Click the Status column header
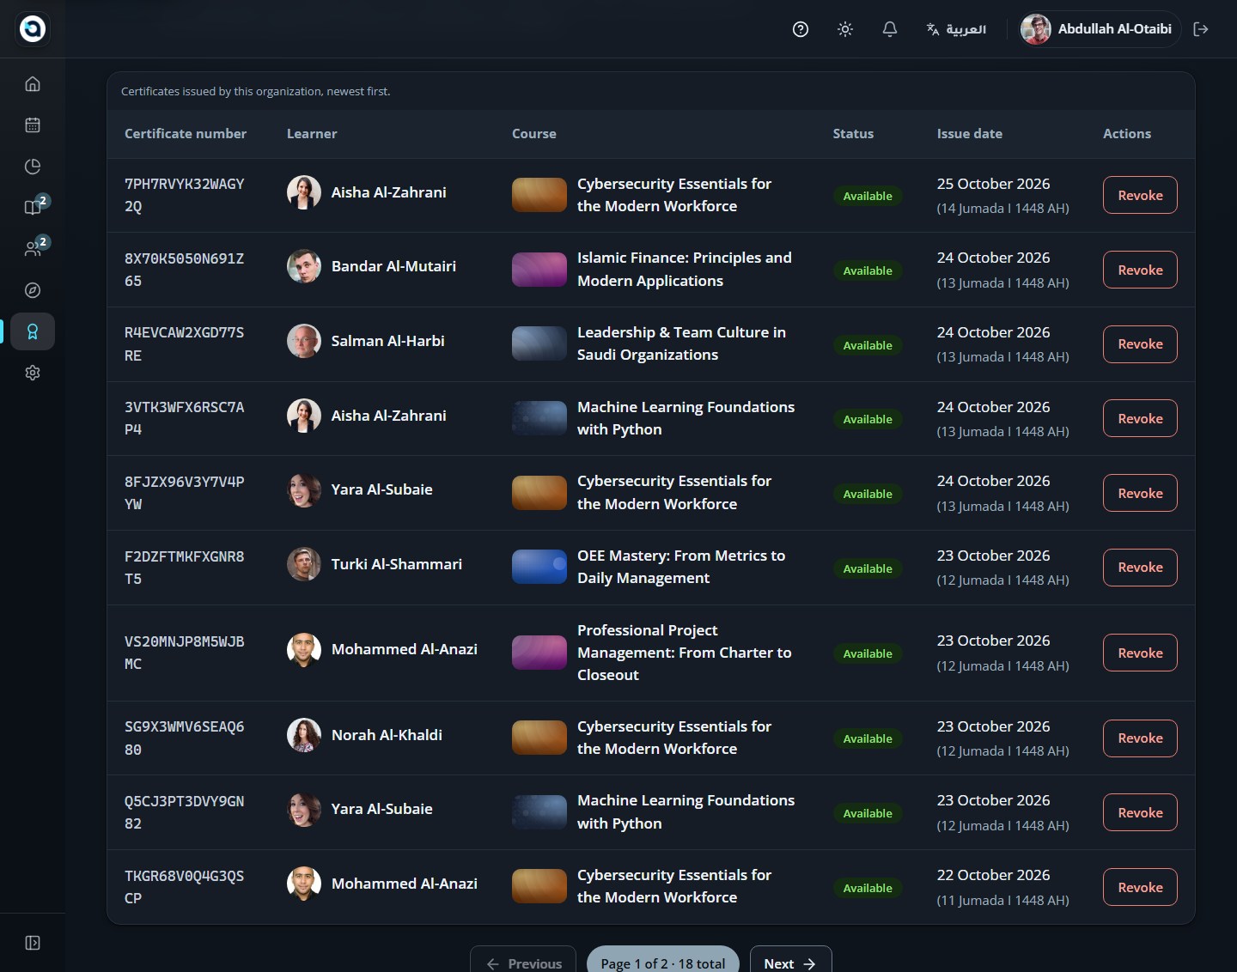 (853, 134)
